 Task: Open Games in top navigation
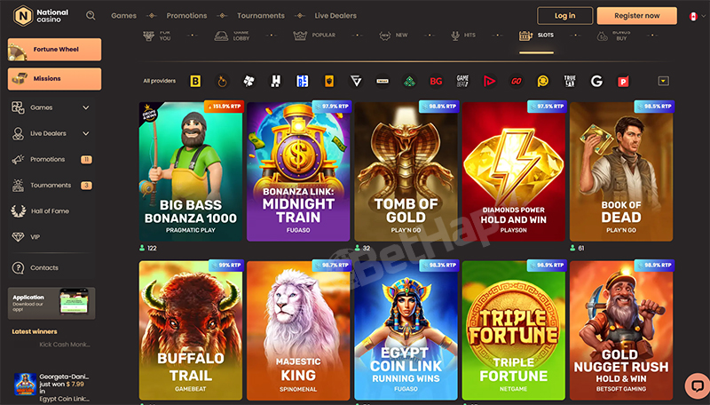pyautogui.click(x=123, y=16)
